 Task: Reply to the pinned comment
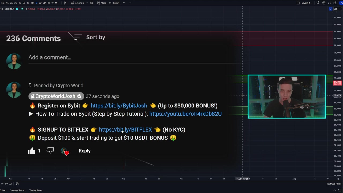pos(84,151)
